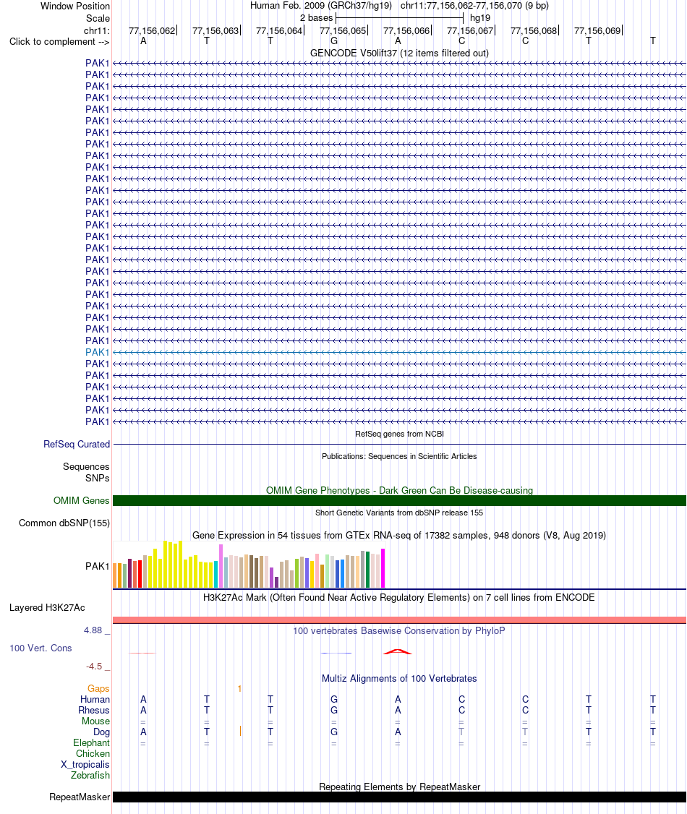The height and width of the screenshot is (814, 687).
Task: Click the orange insertion tick in the Dog row
Action: [240, 732]
